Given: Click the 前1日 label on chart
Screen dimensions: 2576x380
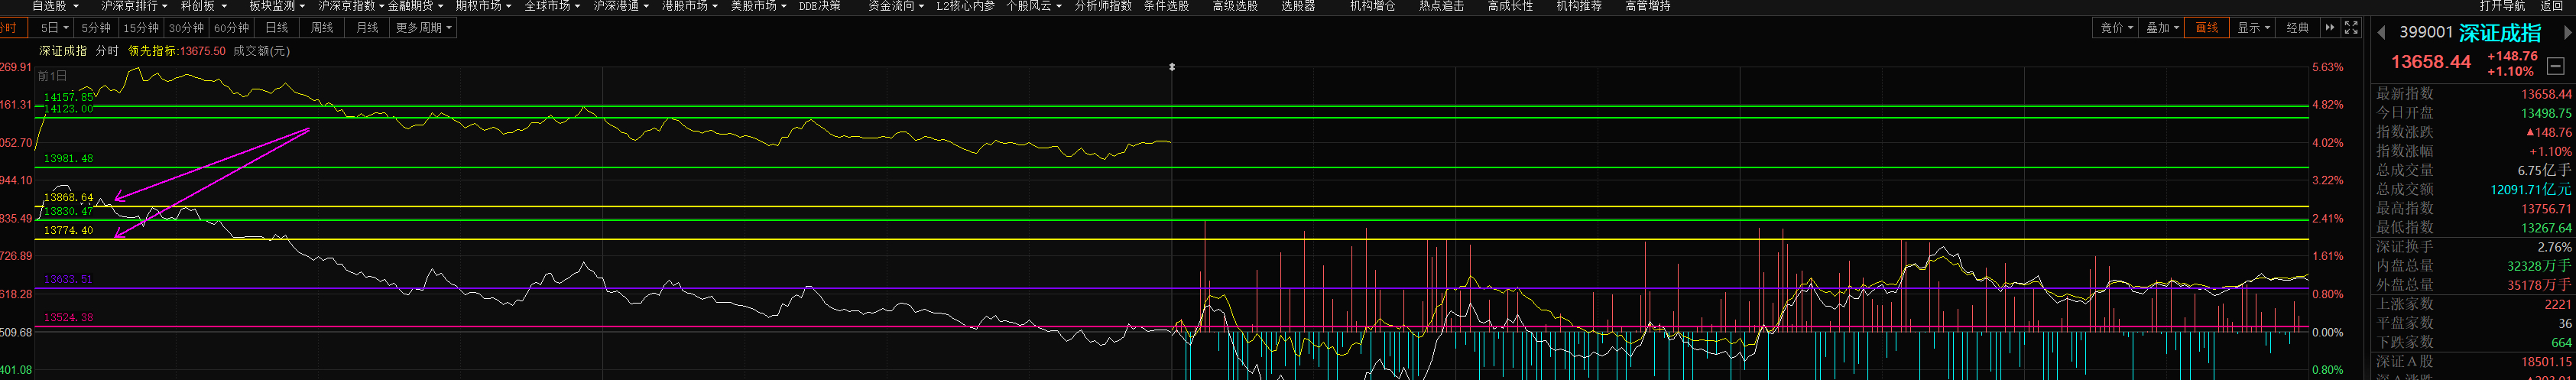Looking at the screenshot, I should tap(52, 76).
